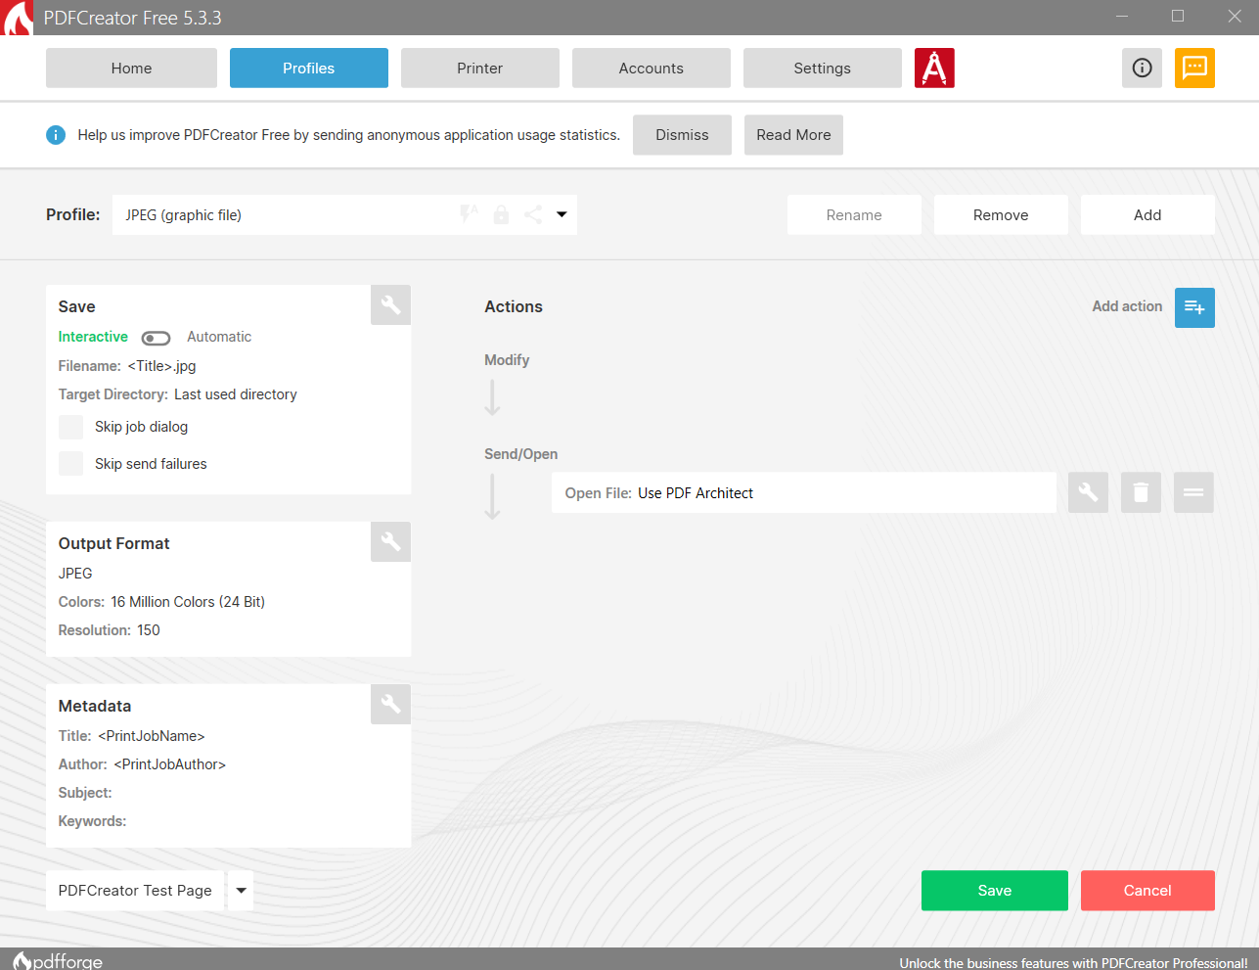Viewport: 1259px width, 970px height.
Task: Switch to the Printer tab
Action: click(x=479, y=68)
